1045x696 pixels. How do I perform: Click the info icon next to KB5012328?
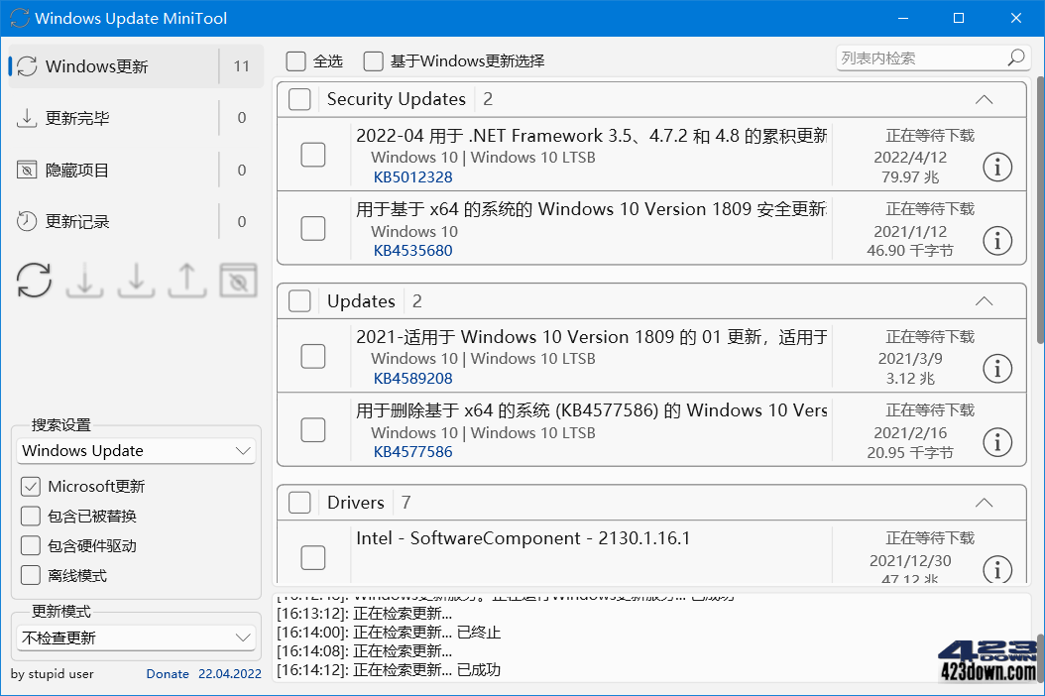click(x=997, y=167)
